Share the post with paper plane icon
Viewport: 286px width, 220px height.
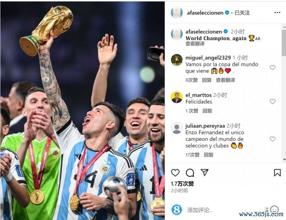point(204,172)
